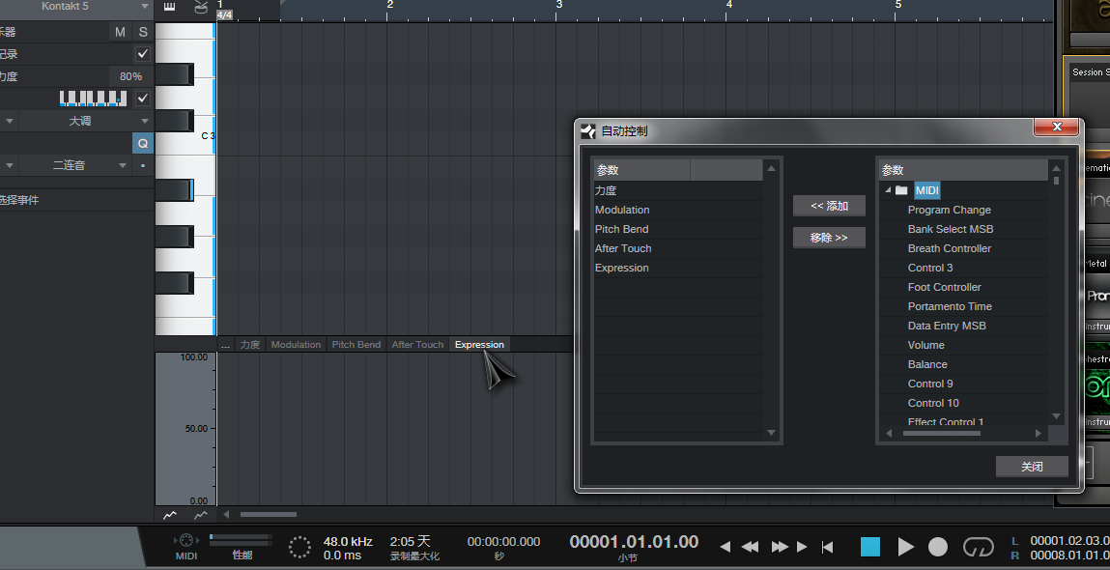Image resolution: width=1110 pixels, height=570 pixels.
Task: Select Bank Select MSB in MIDI tree
Action: point(950,229)
